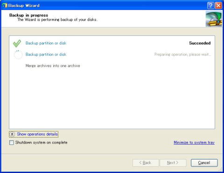Click the wizard disk image in header

tap(214, 19)
